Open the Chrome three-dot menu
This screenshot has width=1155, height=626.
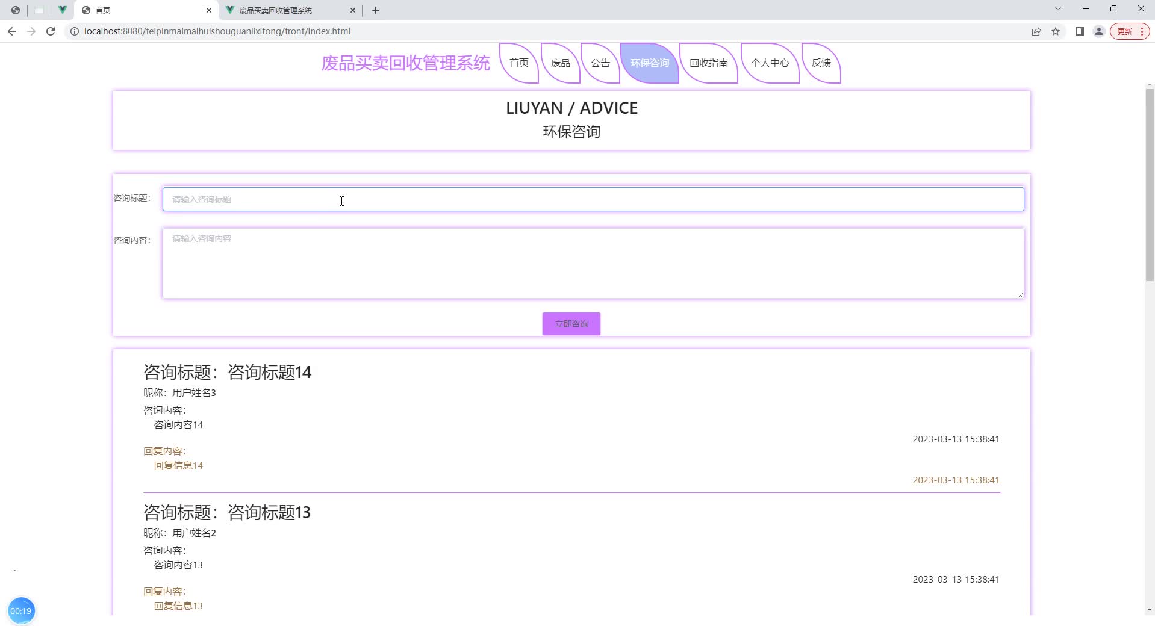(x=1141, y=31)
